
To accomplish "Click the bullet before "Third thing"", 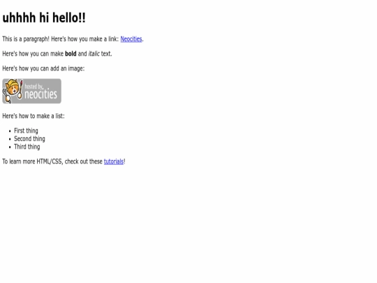I will click(x=10, y=147).
